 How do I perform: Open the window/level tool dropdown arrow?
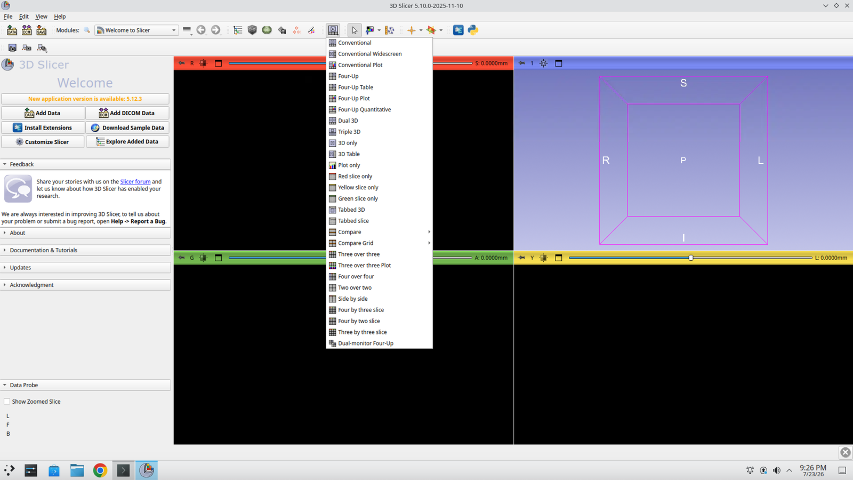(379, 30)
